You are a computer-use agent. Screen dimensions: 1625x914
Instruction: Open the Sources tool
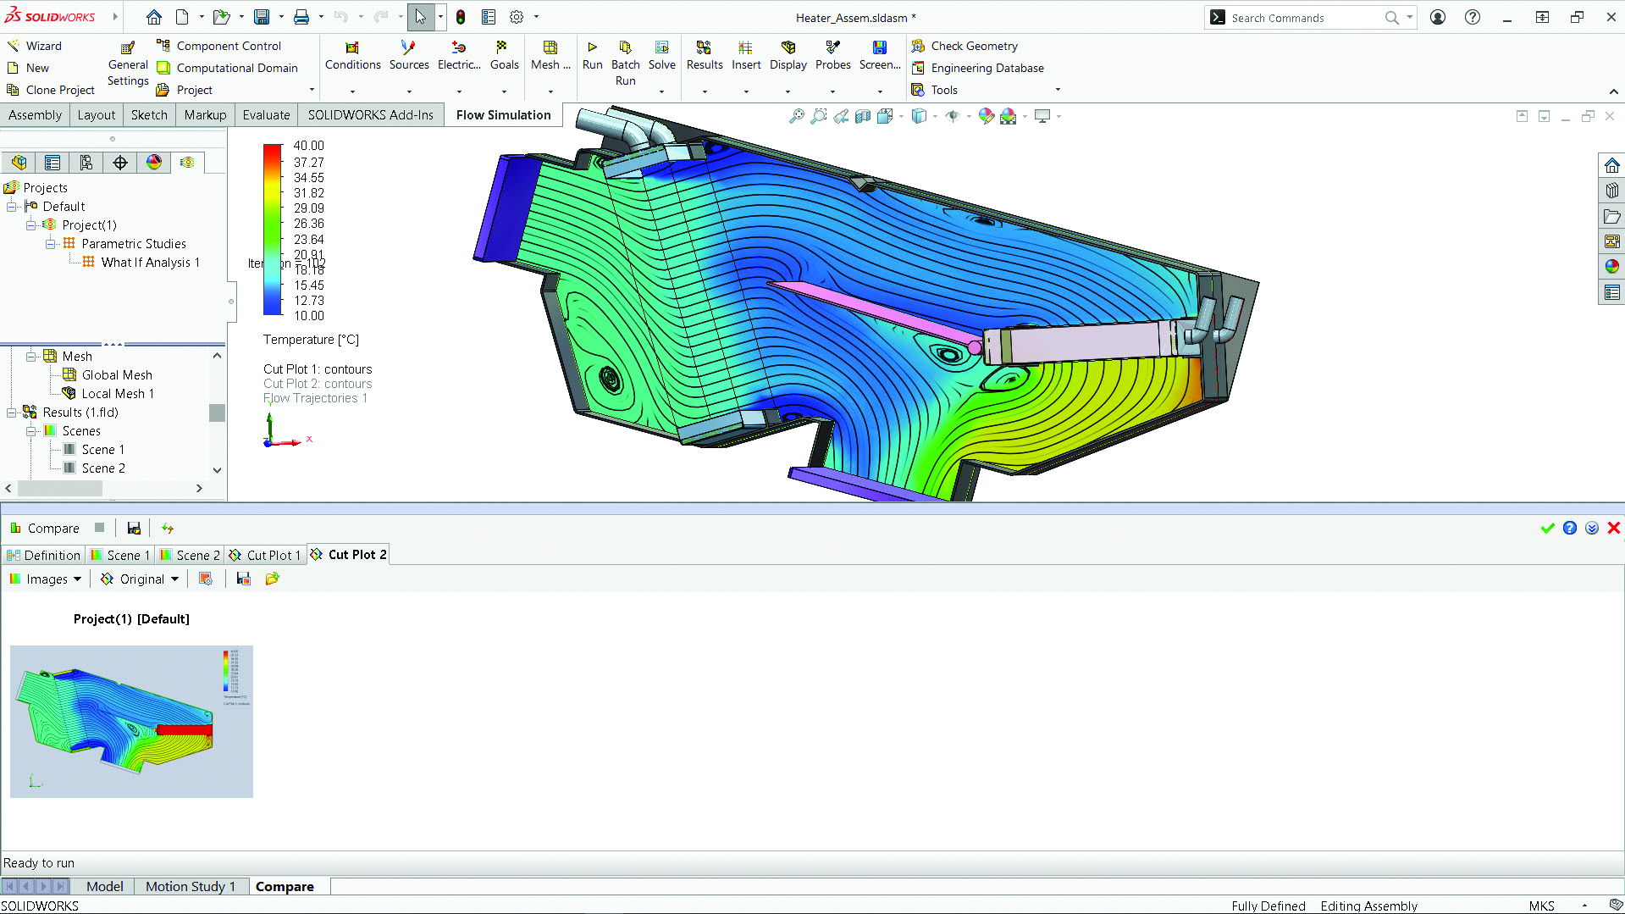click(409, 56)
